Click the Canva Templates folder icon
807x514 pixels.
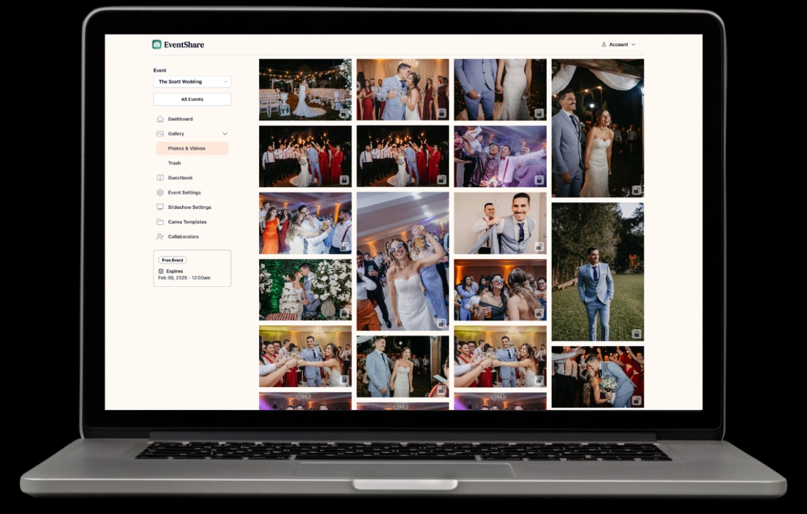[160, 222]
